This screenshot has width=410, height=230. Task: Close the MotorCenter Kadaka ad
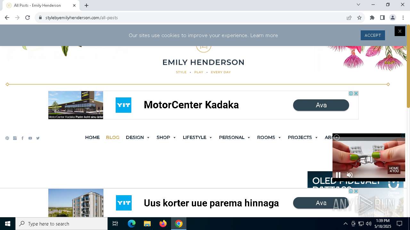356,93
